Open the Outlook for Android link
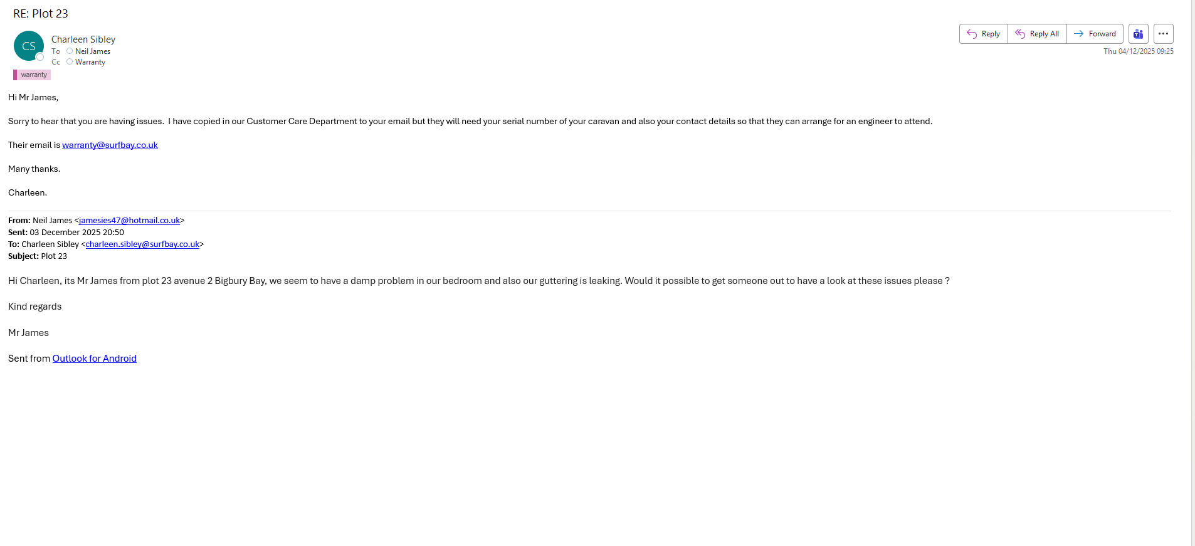Screen dimensions: 1195x546 pyautogui.click(x=94, y=358)
